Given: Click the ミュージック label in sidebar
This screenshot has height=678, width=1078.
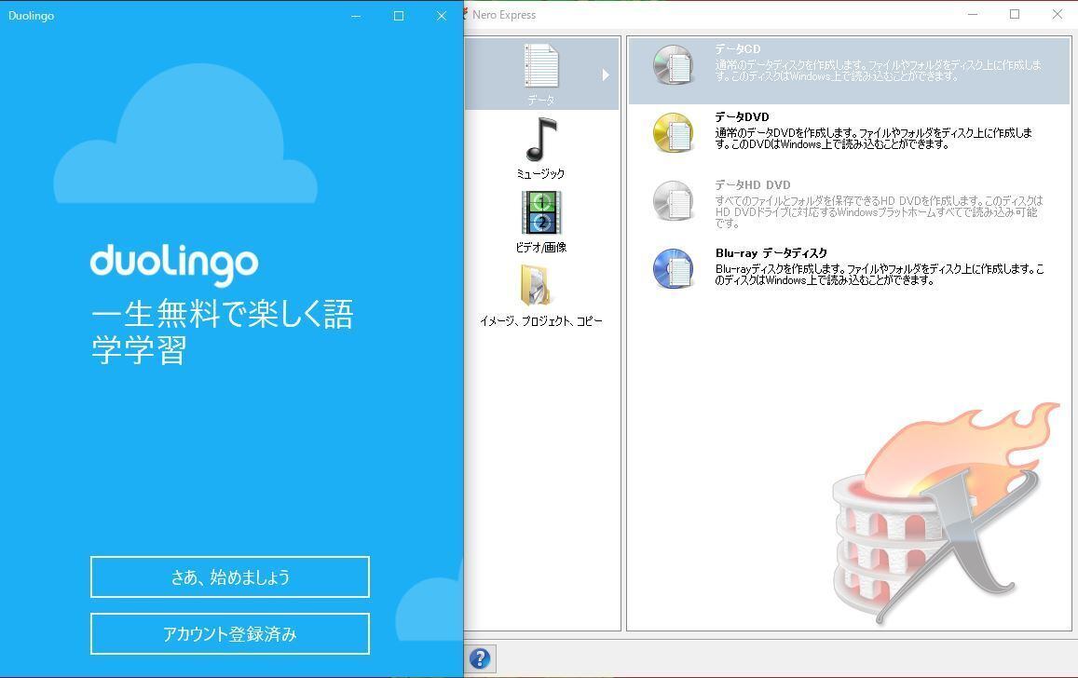Looking at the screenshot, I should click(540, 174).
